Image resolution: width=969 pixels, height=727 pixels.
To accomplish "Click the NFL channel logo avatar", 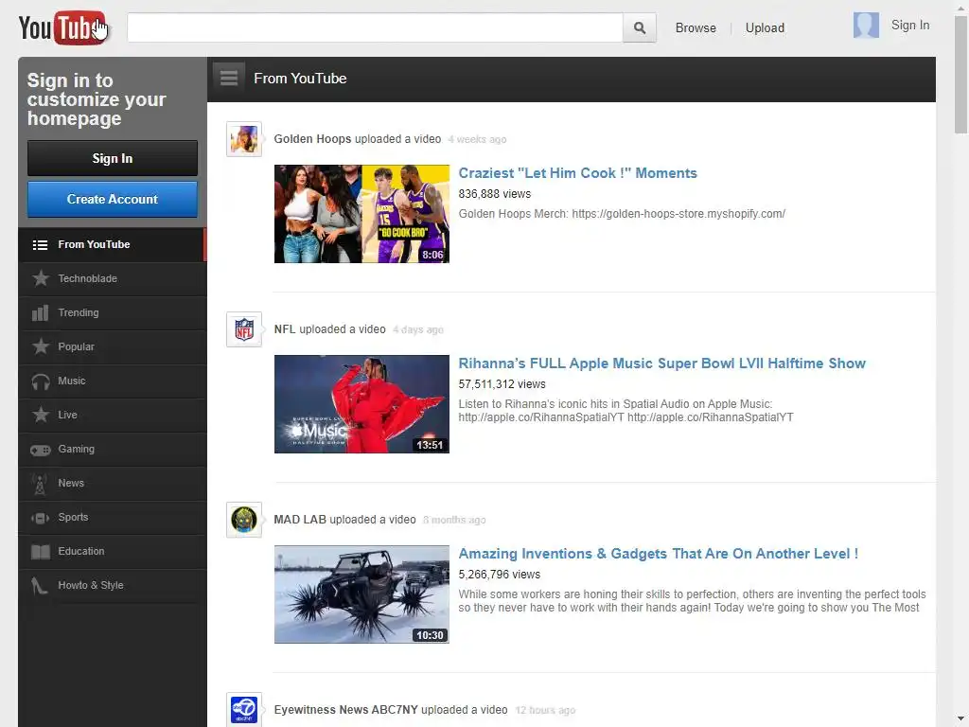I will coord(244,329).
